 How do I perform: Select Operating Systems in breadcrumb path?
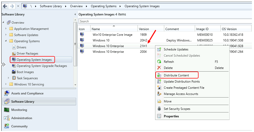tap(104, 6)
